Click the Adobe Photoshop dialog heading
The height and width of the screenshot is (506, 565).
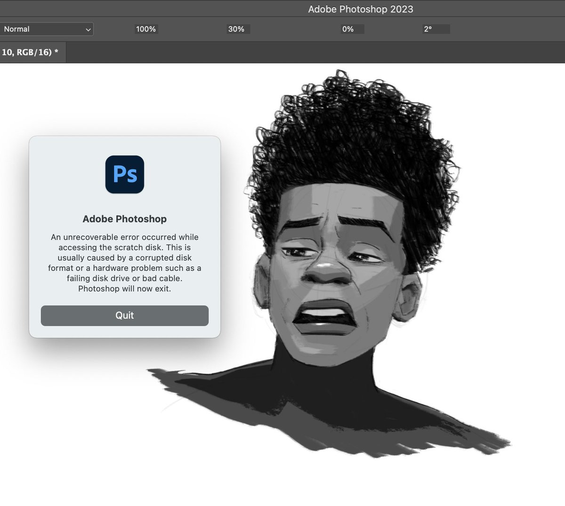(x=124, y=219)
